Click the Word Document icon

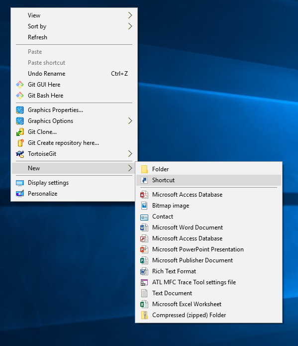coord(144,228)
